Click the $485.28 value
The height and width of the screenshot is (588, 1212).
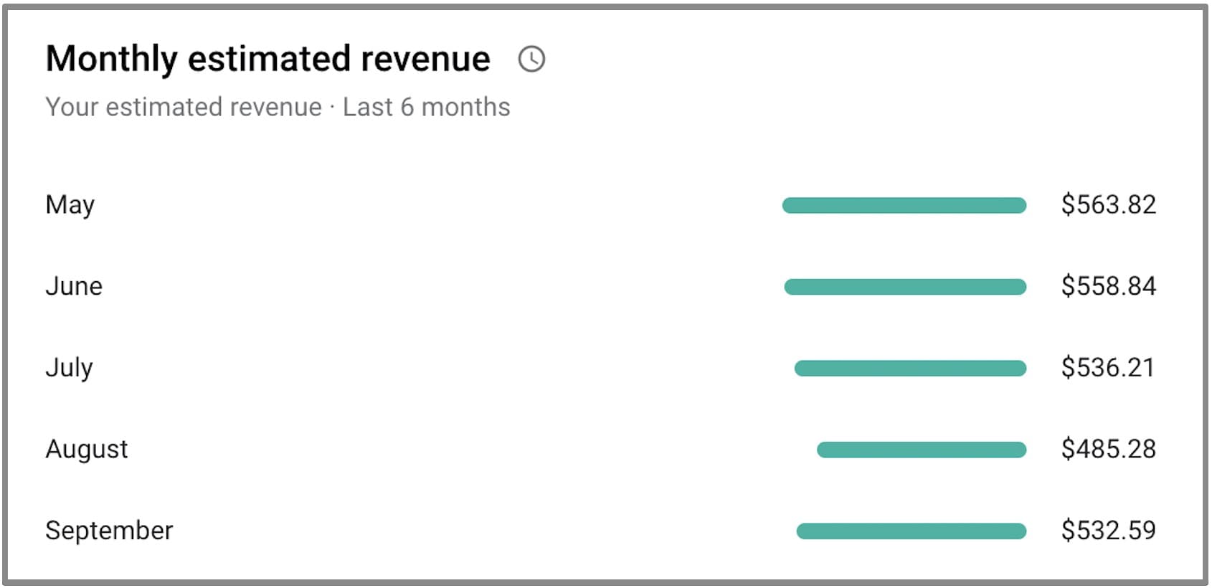(x=1109, y=449)
